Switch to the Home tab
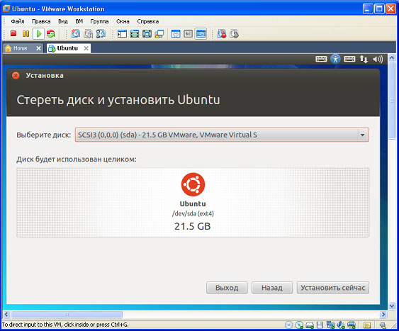This screenshot has width=399, height=331. (x=21, y=48)
